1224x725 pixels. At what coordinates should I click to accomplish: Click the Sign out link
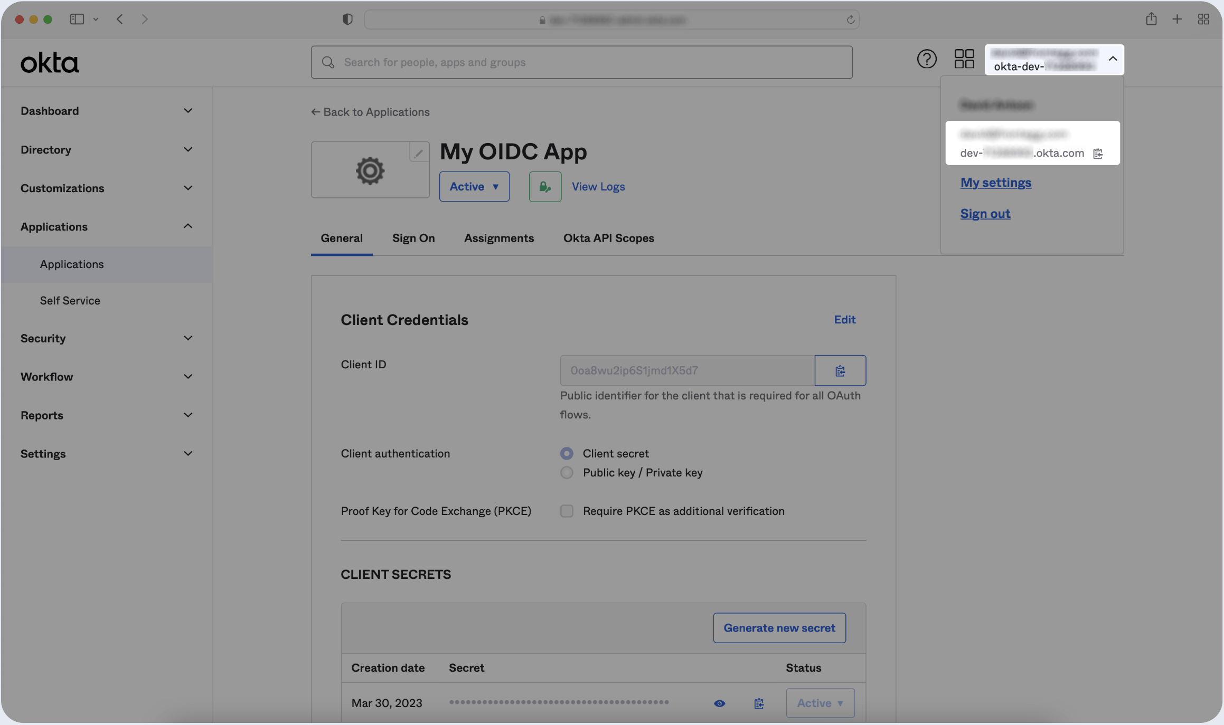[x=985, y=214]
